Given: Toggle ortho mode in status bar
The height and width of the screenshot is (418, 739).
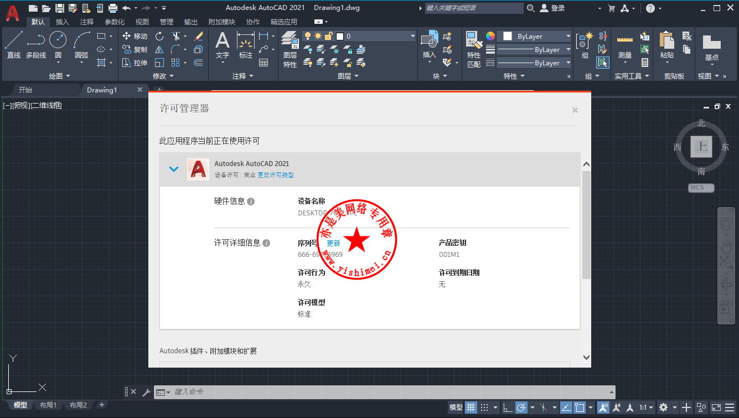Looking at the screenshot, I should point(508,407).
